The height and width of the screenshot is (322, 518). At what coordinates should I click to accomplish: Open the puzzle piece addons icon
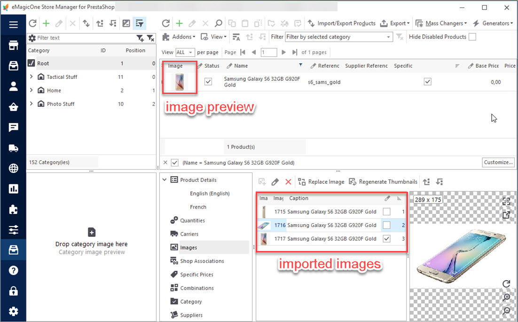coord(13,209)
